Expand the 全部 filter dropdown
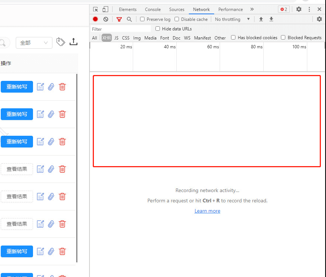326x277 pixels. (x=34, y=43)
